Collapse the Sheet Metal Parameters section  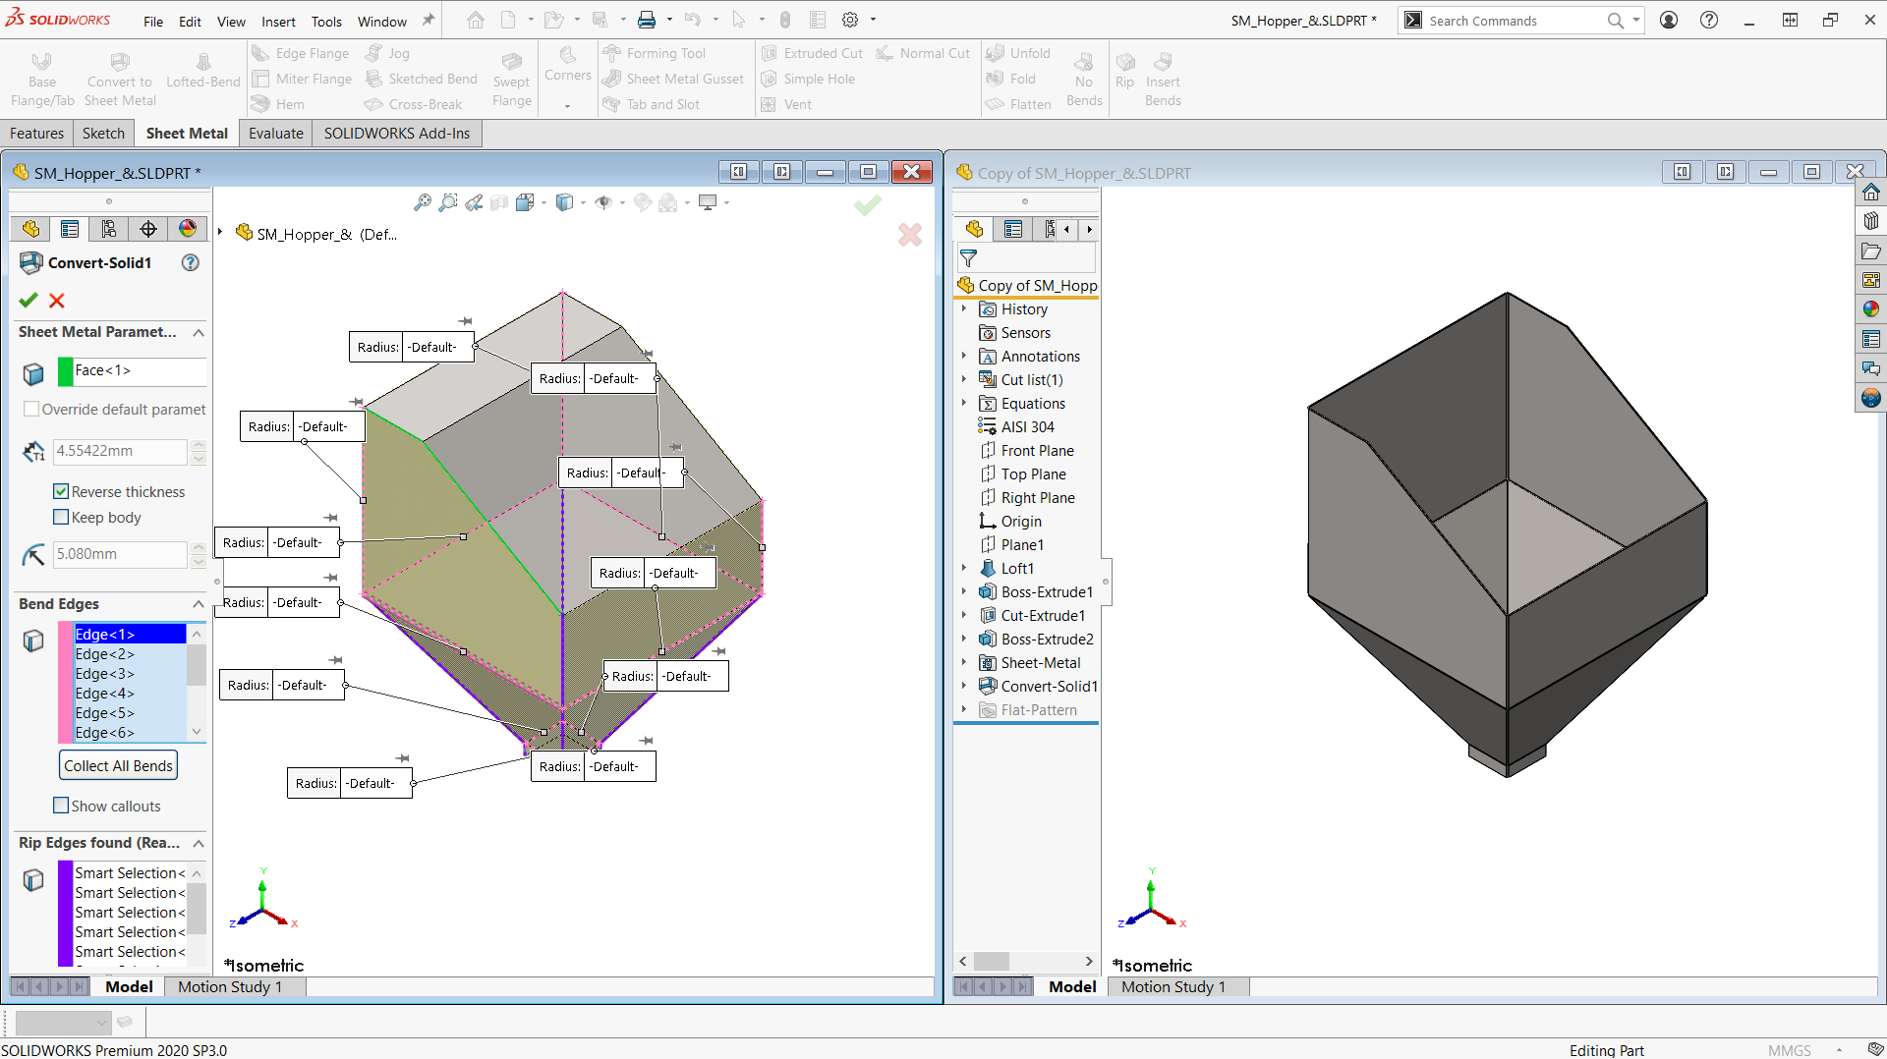click(199, 333)
